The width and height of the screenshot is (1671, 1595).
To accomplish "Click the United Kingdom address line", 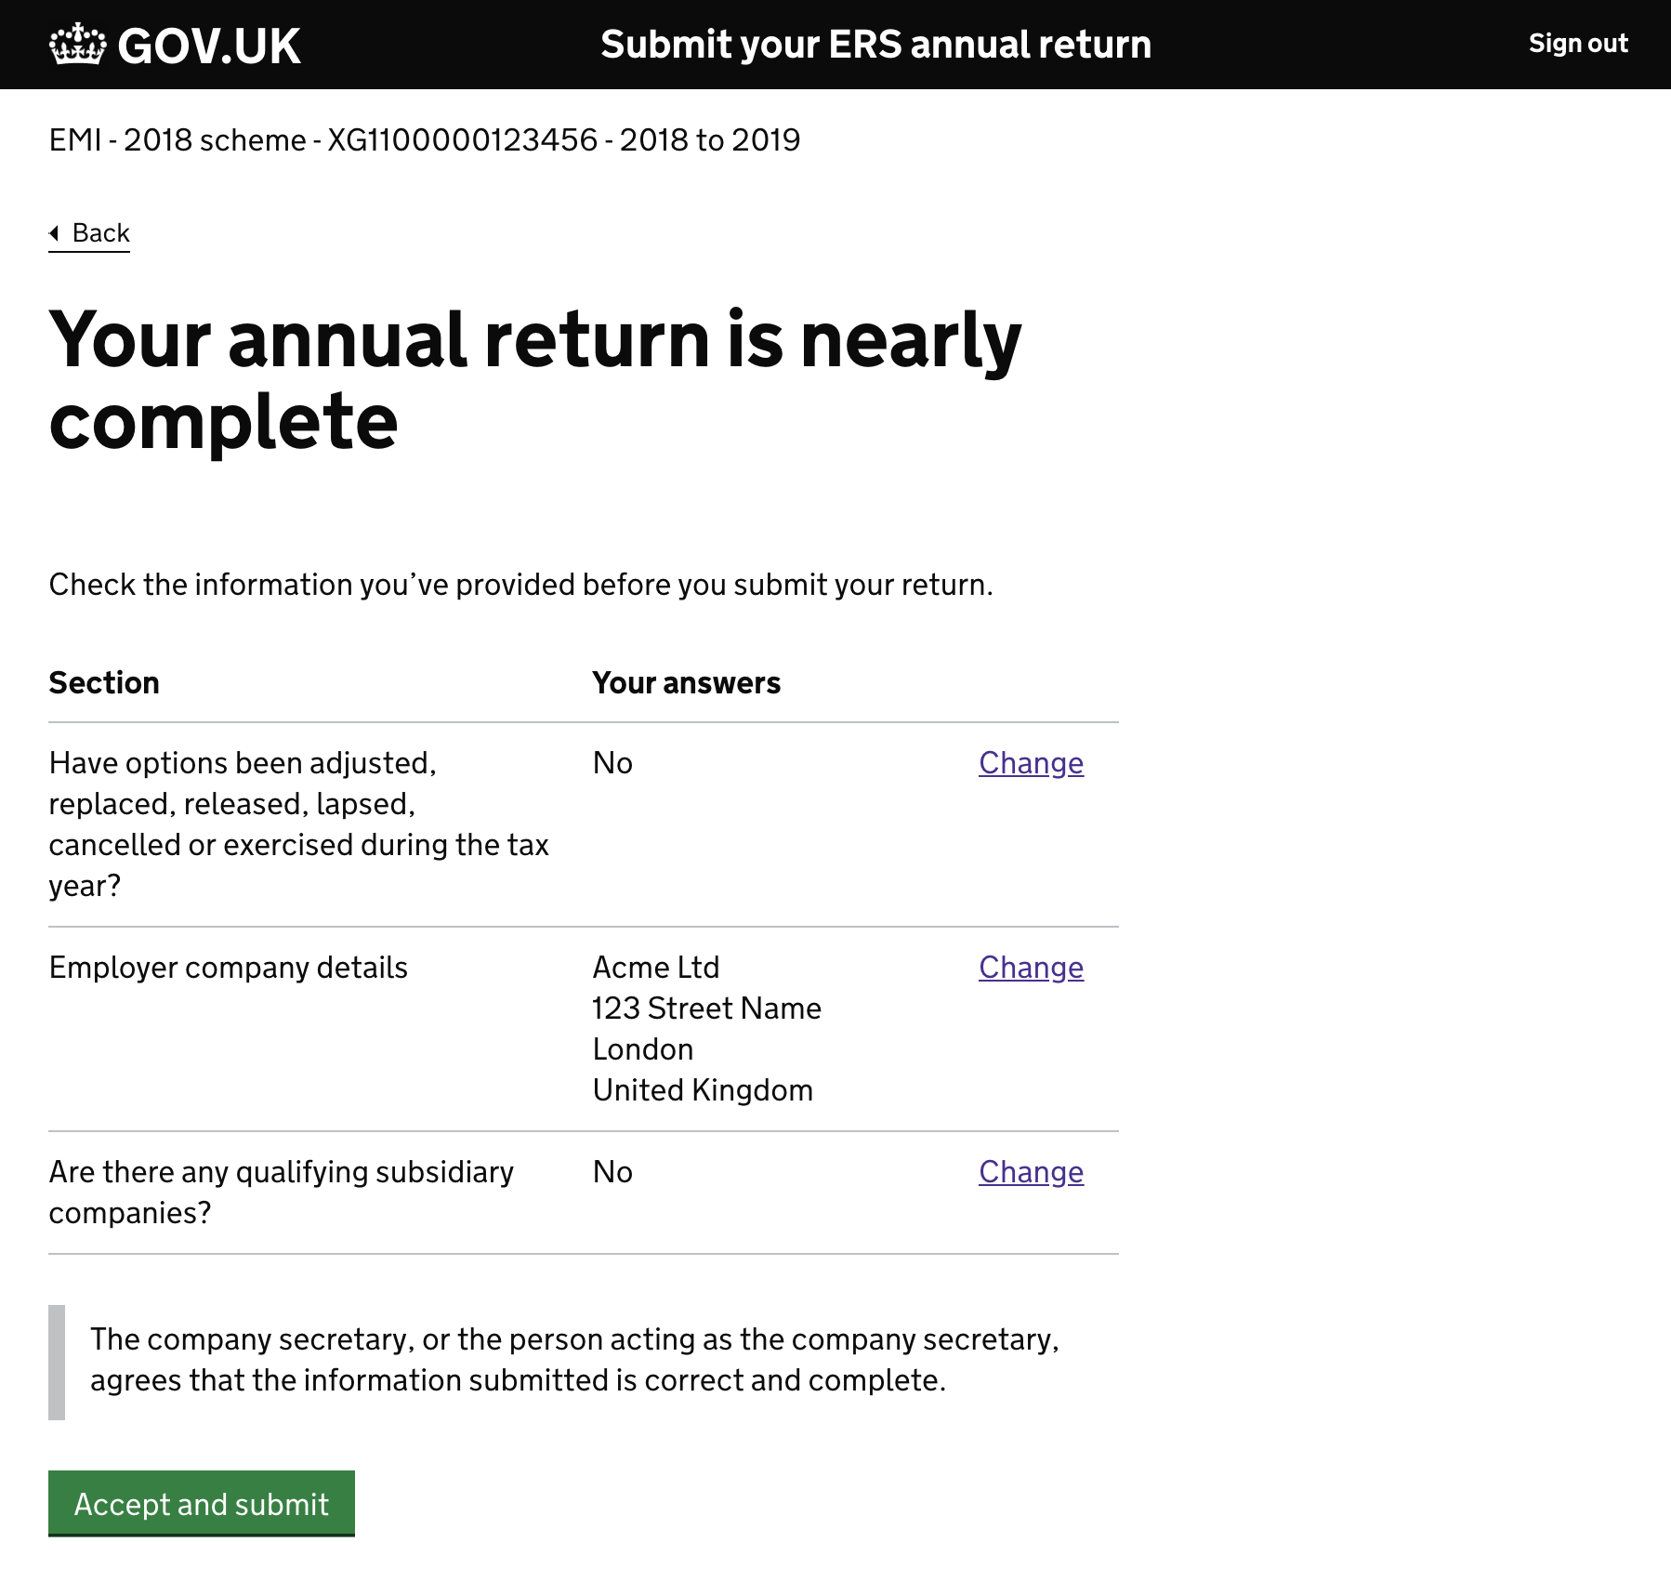I will point(703,1090).
